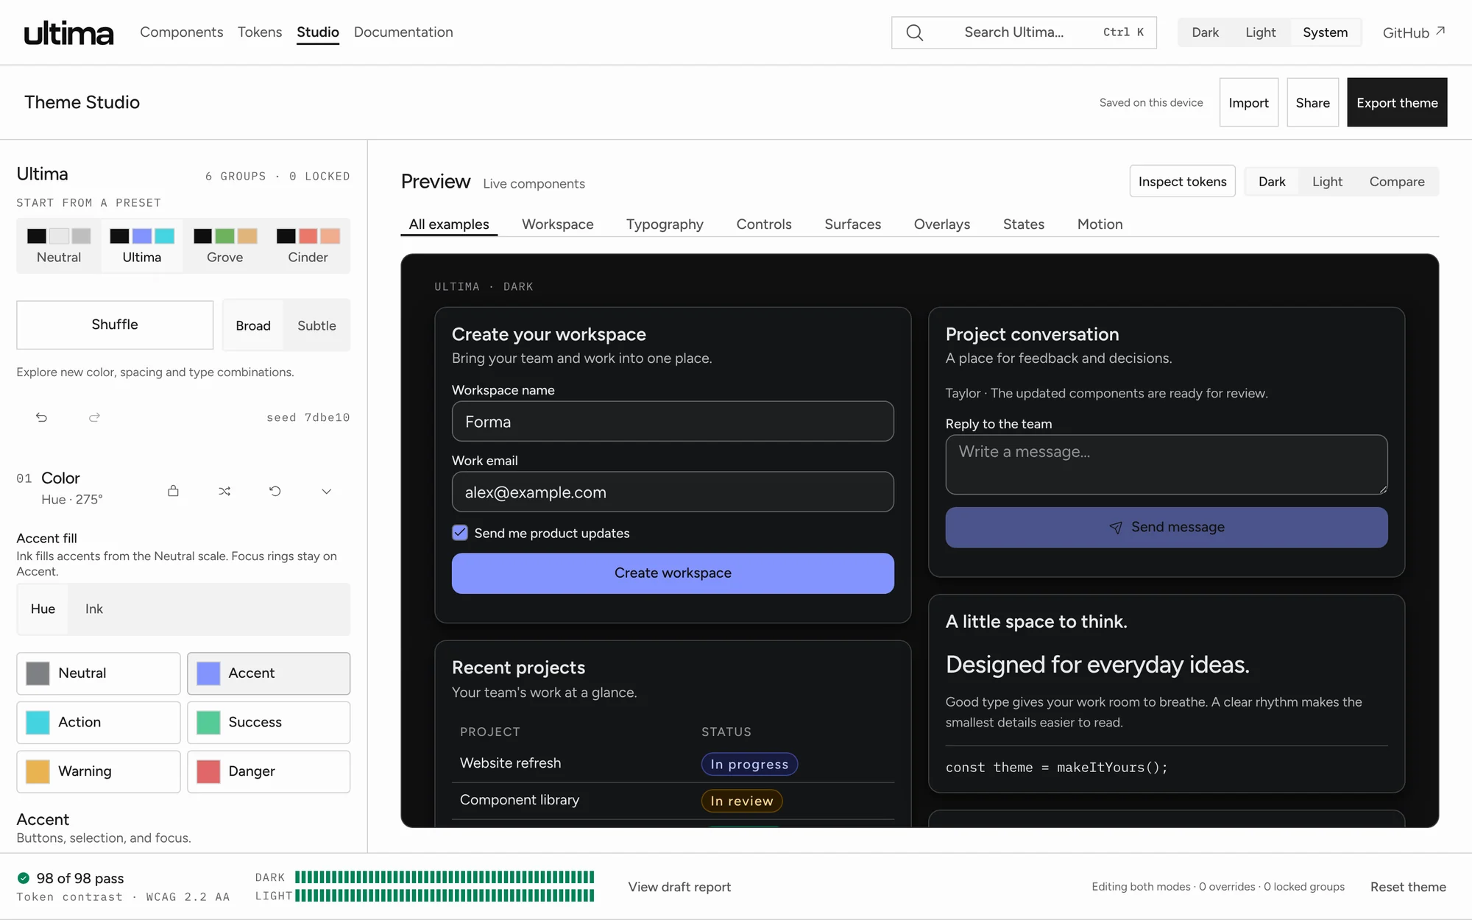1472x920 pixels.
Task: Click the Write a message textarea
Action: pos(1167,464)
